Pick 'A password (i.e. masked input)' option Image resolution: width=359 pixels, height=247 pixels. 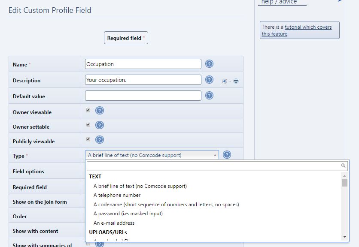coord(128,214)
